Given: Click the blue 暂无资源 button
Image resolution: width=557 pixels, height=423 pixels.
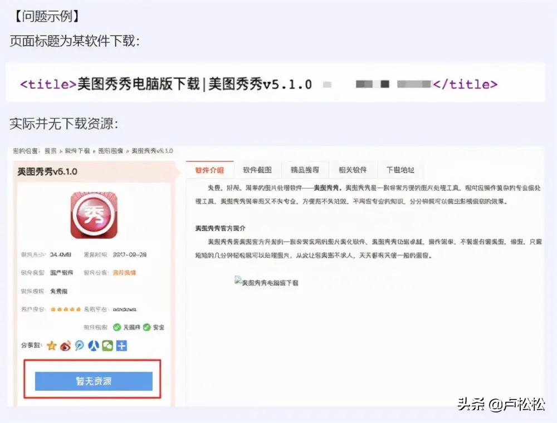Looking at the screenshot, I should 94,381.
